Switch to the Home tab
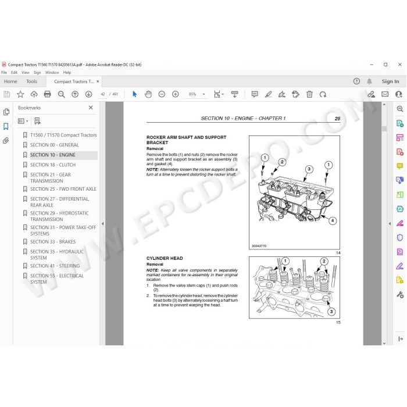 [x=10, y=81]
